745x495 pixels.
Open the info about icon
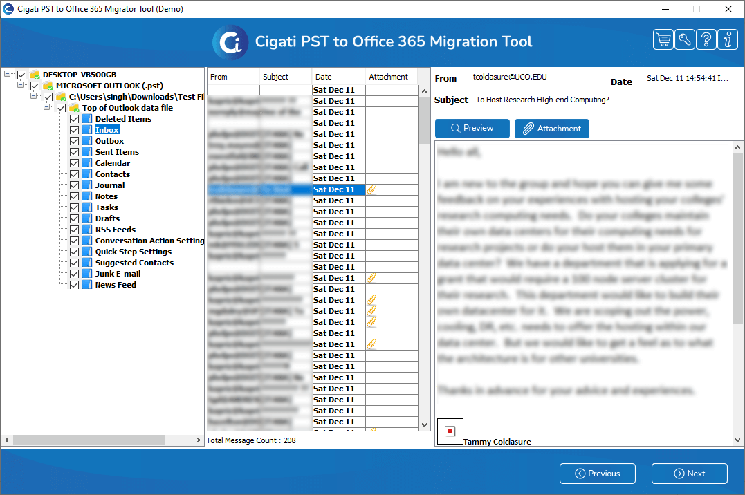point(728,39)
